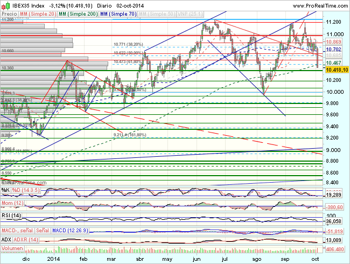Click the Diario timeframe text
The width and height of the screenshot is (350, 264).
click(x=104, y=6)
